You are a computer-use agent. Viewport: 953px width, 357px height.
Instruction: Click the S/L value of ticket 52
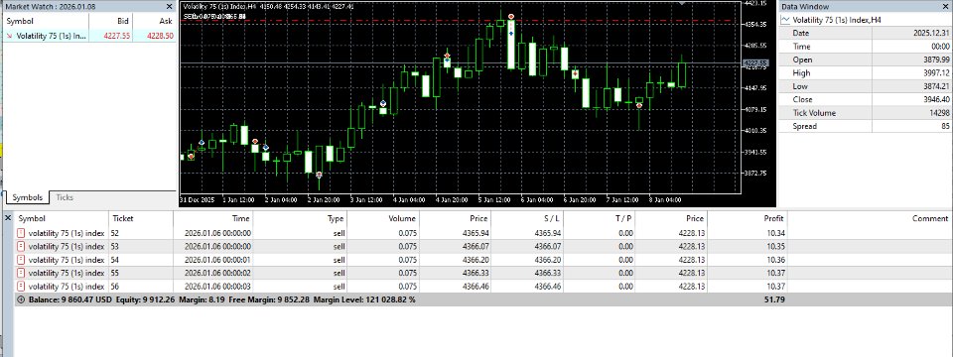pyautogui.click(x=548, y=233)
